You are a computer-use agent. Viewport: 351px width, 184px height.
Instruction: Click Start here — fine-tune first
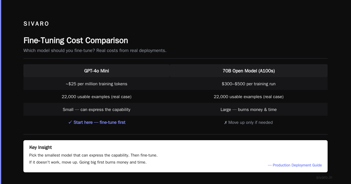(x=99, y=122)
